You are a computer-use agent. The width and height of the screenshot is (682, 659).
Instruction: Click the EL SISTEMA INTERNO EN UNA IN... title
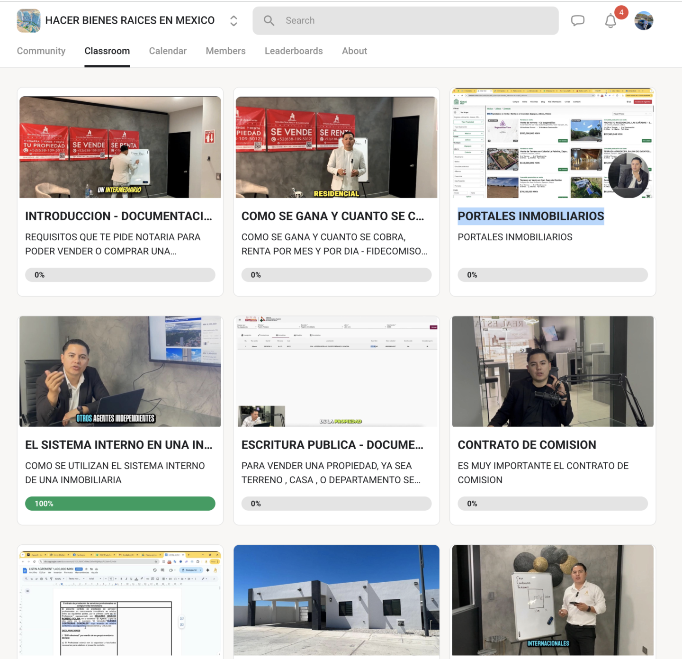click(119, 445)
